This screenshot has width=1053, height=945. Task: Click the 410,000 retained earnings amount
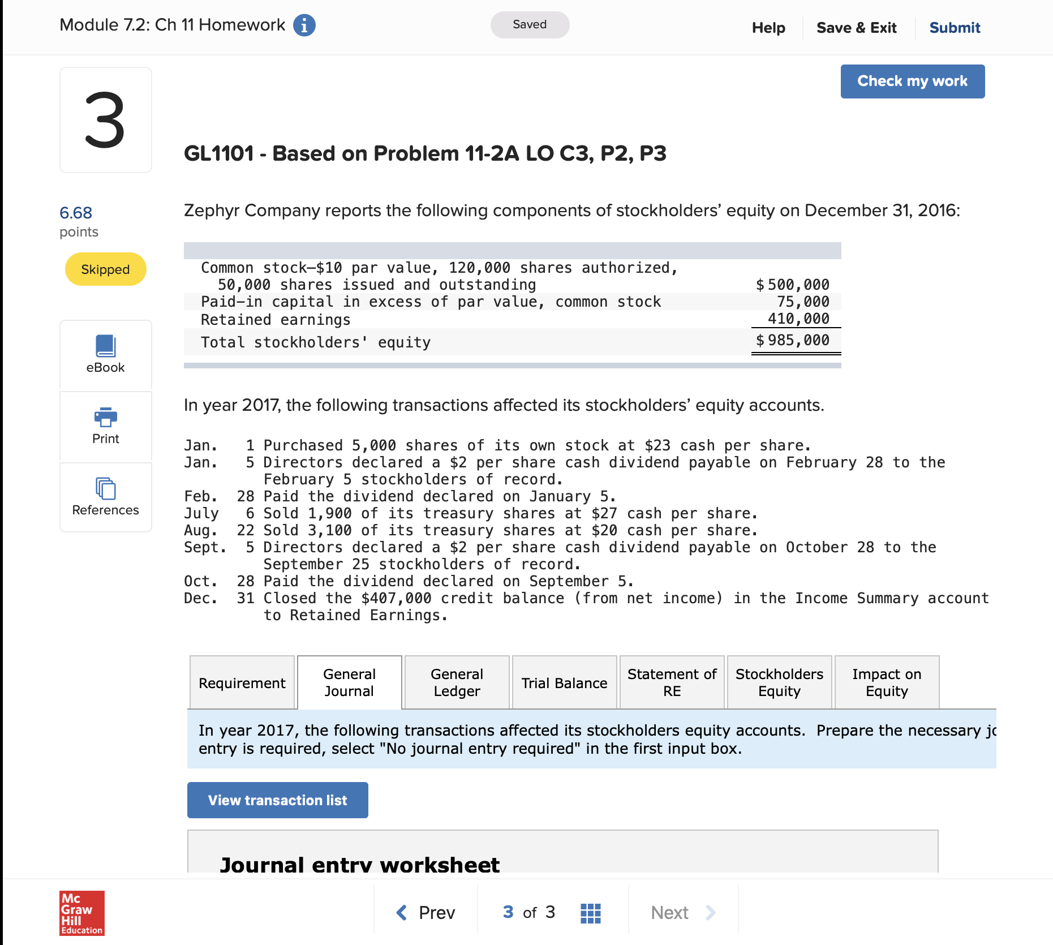(x=799, y=319)
